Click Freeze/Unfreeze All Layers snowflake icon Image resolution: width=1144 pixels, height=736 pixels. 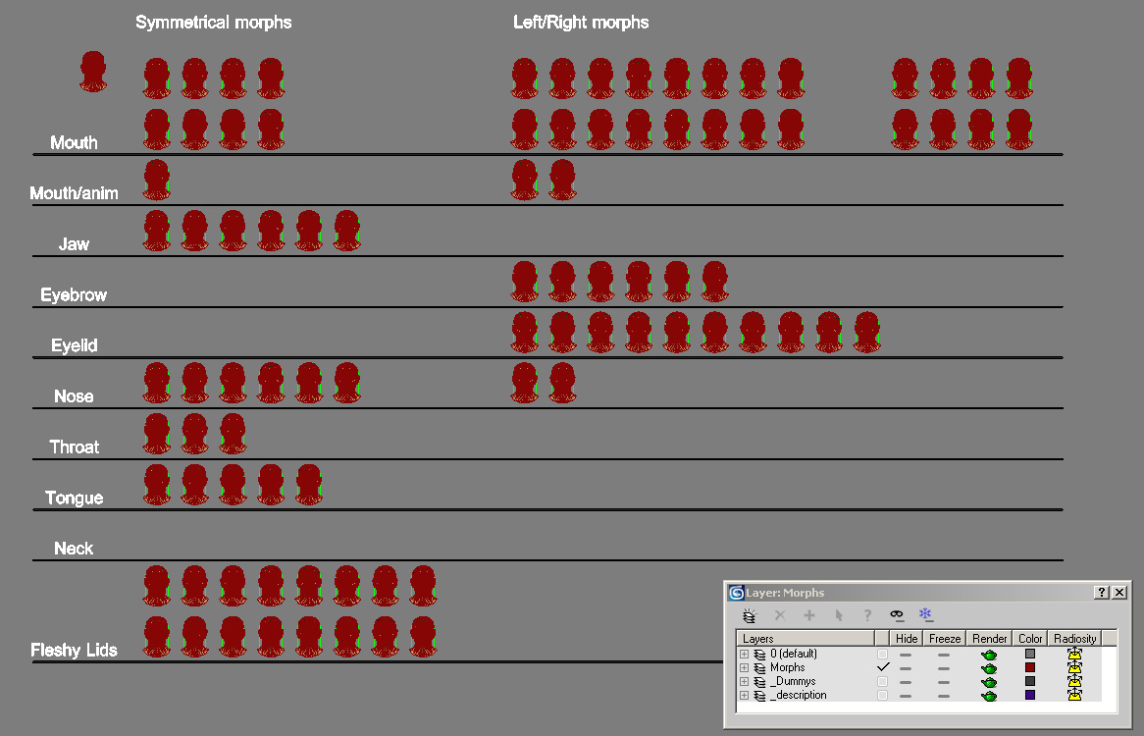925,615
